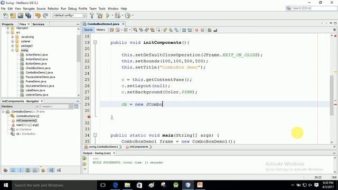338x190 pixels.
Task: Toggle Show Inner Classes filter in Navigator
Action: (35, 170)
